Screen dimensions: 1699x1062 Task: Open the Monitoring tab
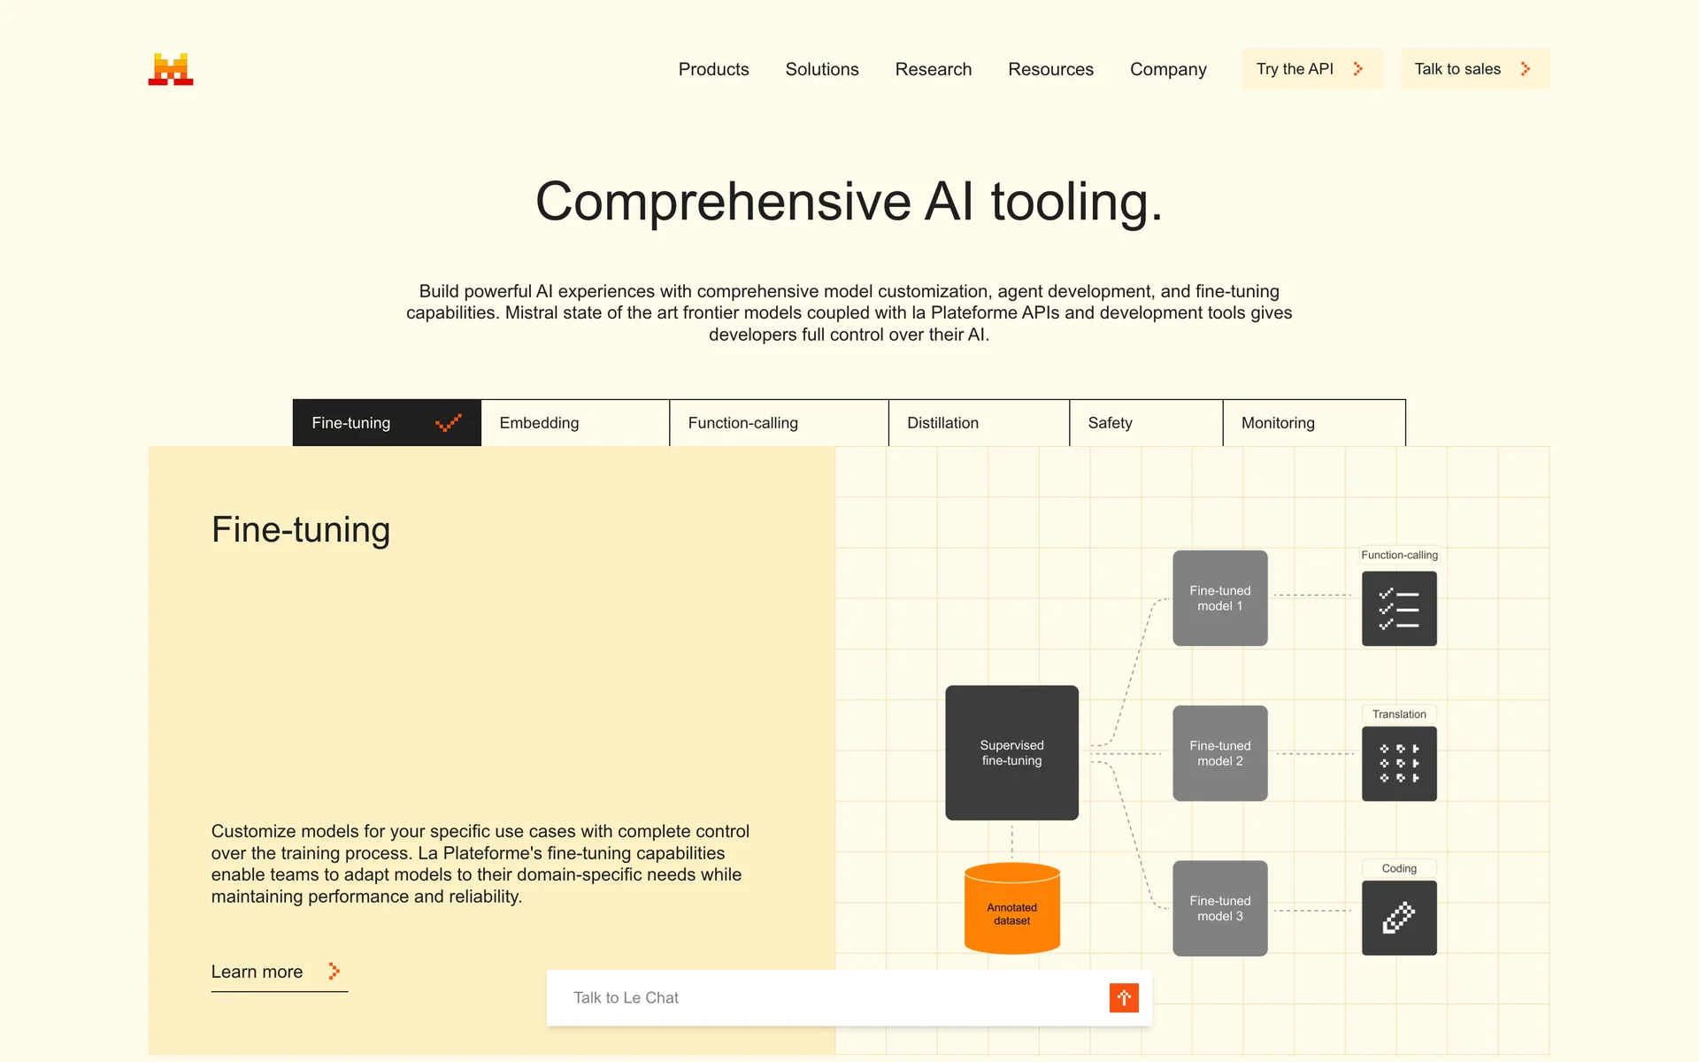point(1313,423)
